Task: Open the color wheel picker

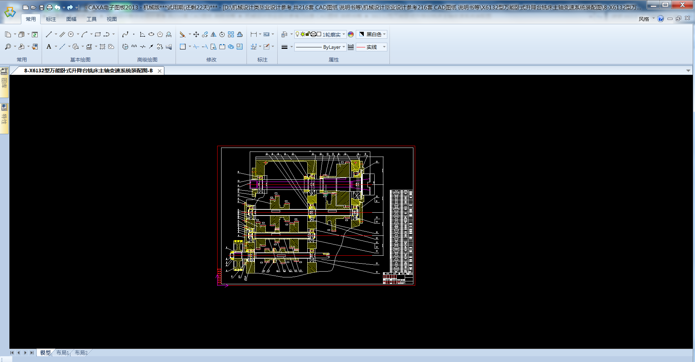Action: (x=351, y=34)
